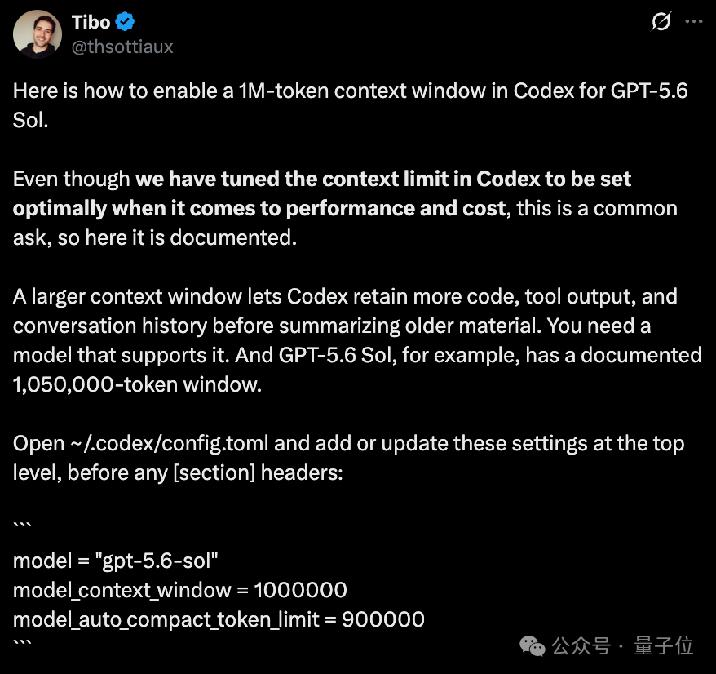
Task: Open the @thsottiaux handle link
Action: click(122, 47)
